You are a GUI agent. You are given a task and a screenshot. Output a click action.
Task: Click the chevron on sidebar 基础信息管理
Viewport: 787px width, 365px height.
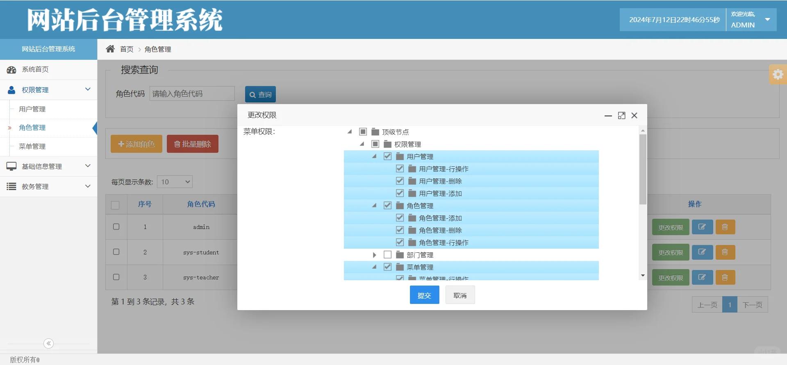pyautogui.click(x=88, y=166)
